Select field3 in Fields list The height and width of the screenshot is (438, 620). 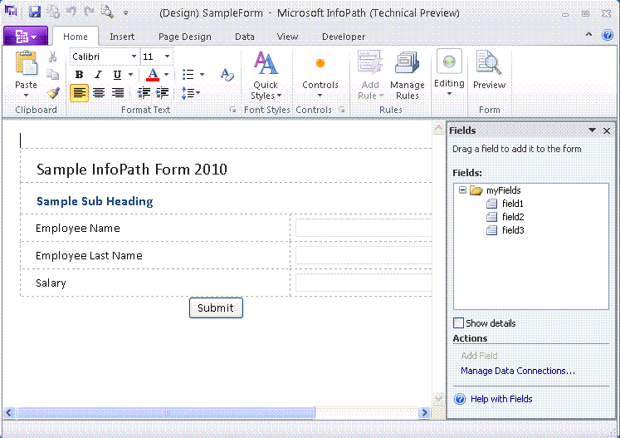[513, 230]
